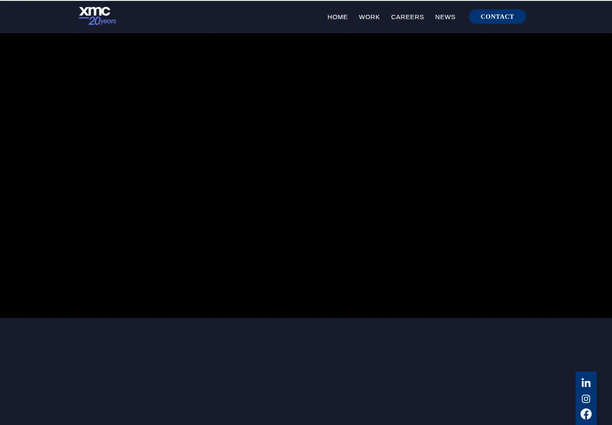Open the NEWS menu item
Screen dimensions: 612x425
(x=445, y=17)
